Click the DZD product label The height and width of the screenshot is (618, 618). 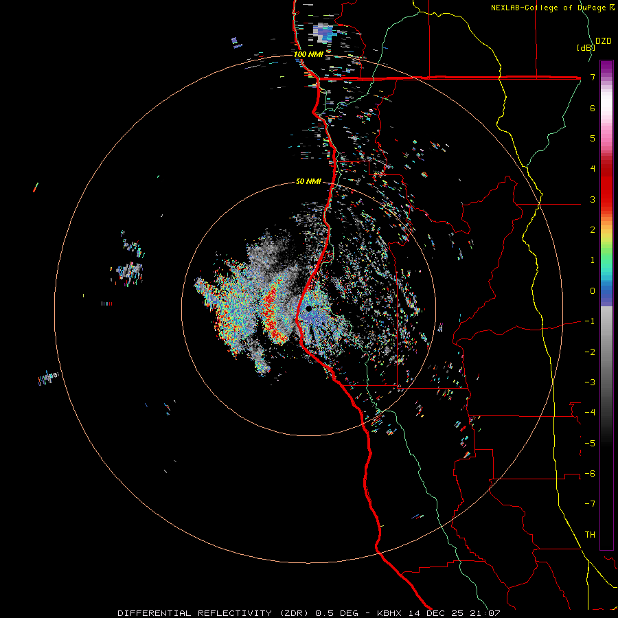point(604,41)
